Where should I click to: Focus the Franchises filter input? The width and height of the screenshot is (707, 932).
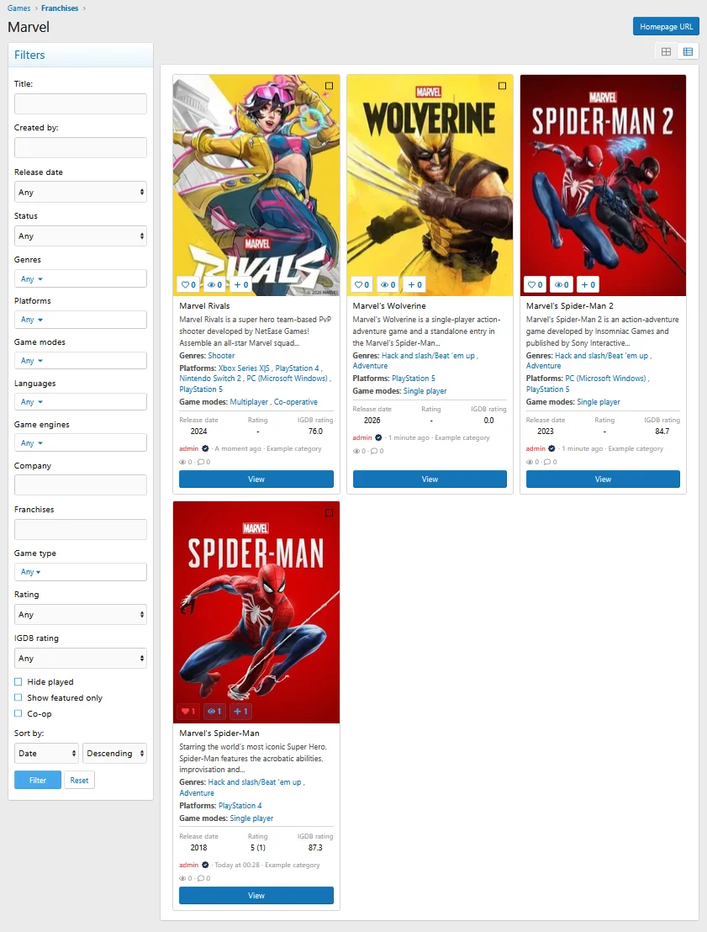pos(80,530)
